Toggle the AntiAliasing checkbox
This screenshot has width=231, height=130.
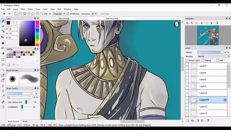pos(68,14)
